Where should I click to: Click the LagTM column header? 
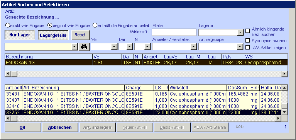[x=196, y=56]
